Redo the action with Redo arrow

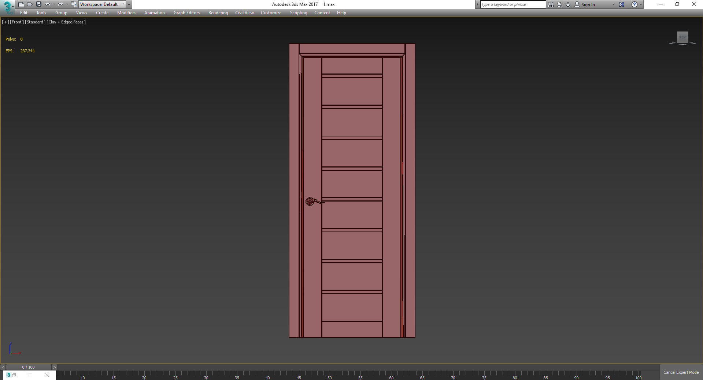pos(60,4)
